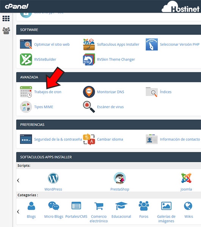Click the Índices folder search icon
Image resolution: width=201 pixels, height=227 pixels.
pyautogui.click(x=152, y=92)
